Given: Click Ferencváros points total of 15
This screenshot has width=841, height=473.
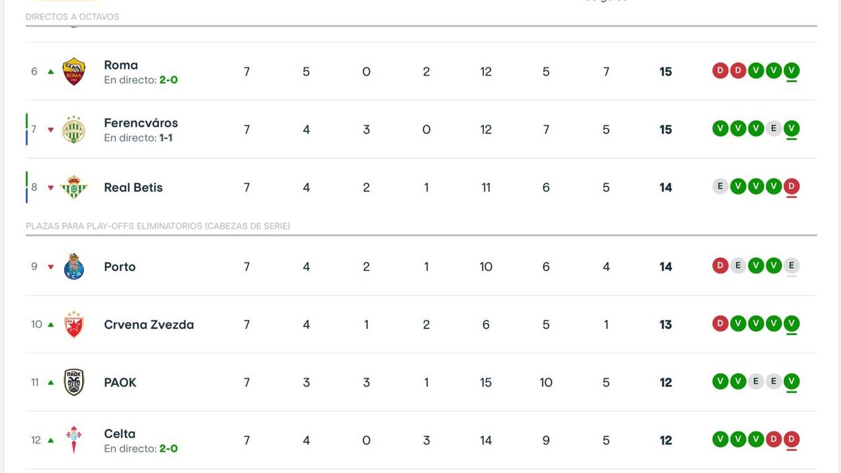Looking at the screenshot, I should [665, 129].
